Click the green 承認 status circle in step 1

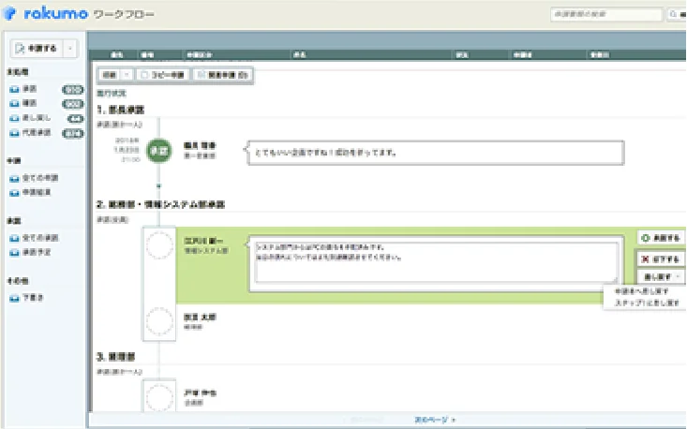159,151
